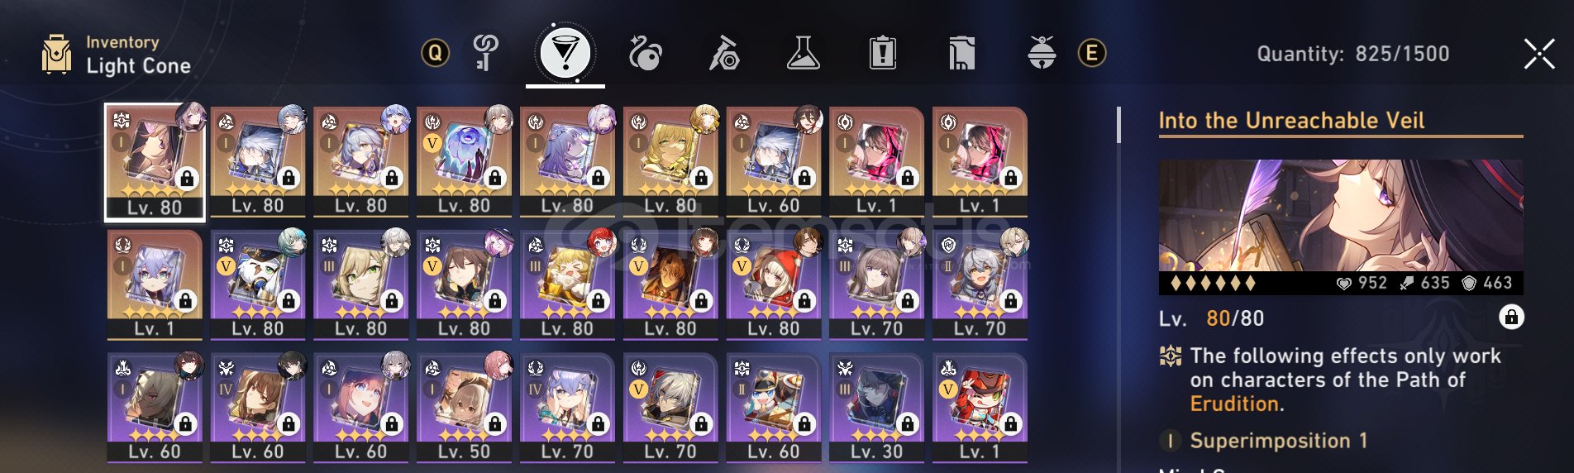
Task: Open the clipboard mission items tab
Action: click(883, 54)
